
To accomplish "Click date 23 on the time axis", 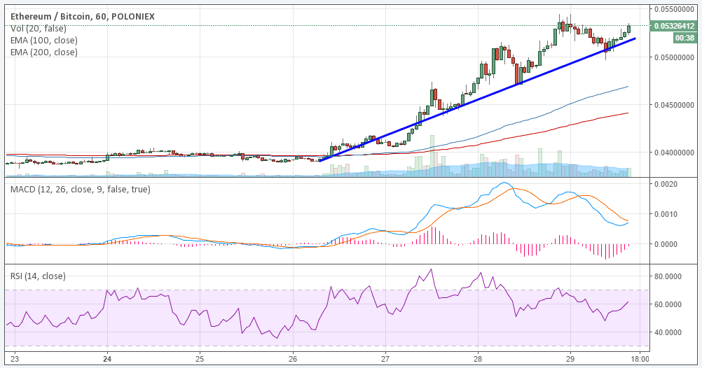I will (14, 359).
